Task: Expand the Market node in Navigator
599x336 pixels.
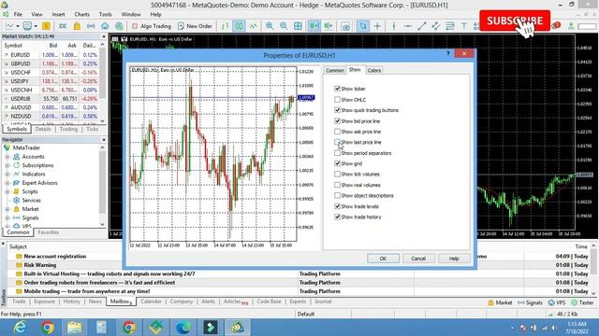Action: 7,209
